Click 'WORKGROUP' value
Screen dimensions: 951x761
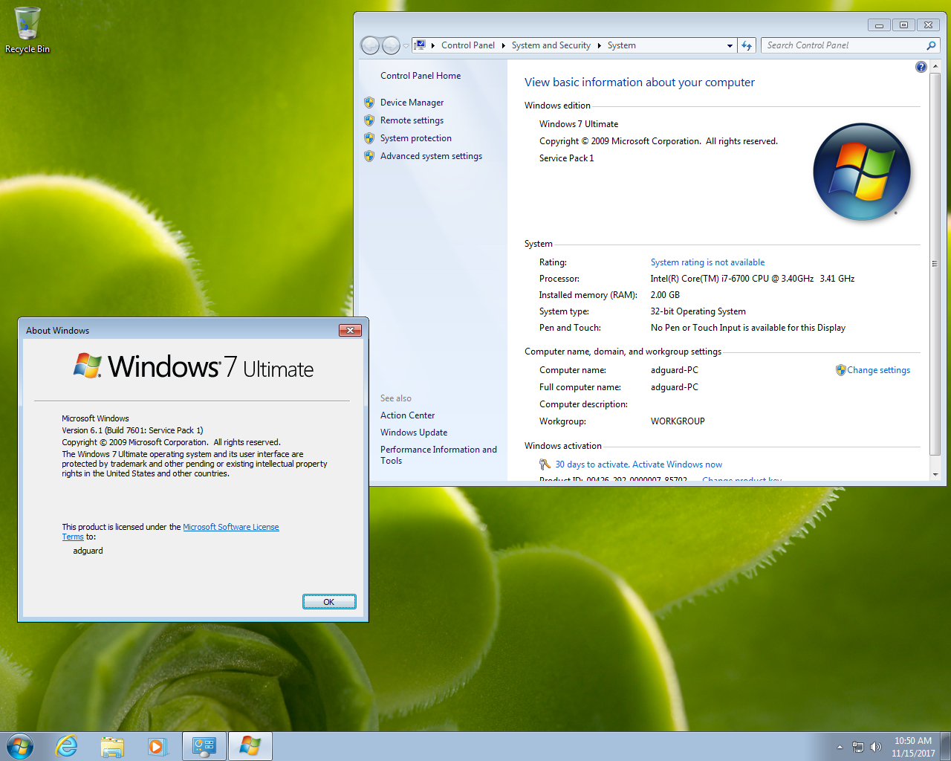tap(678, 421)
